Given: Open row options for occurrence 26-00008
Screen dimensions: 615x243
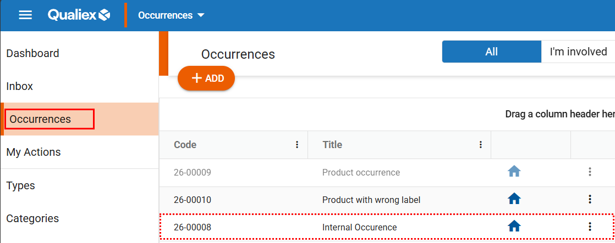Looking at the screenshot, I should 590,227.
